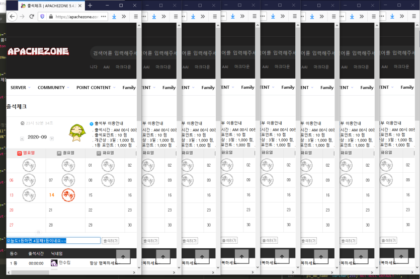This screenshot has width=420, height=279.
Task: Open the tracking protection shield icon
Action: tap(42, 17)
